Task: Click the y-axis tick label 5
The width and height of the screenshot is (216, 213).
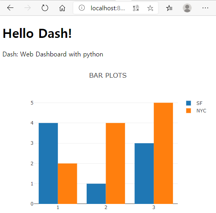Action: (32, 103)
